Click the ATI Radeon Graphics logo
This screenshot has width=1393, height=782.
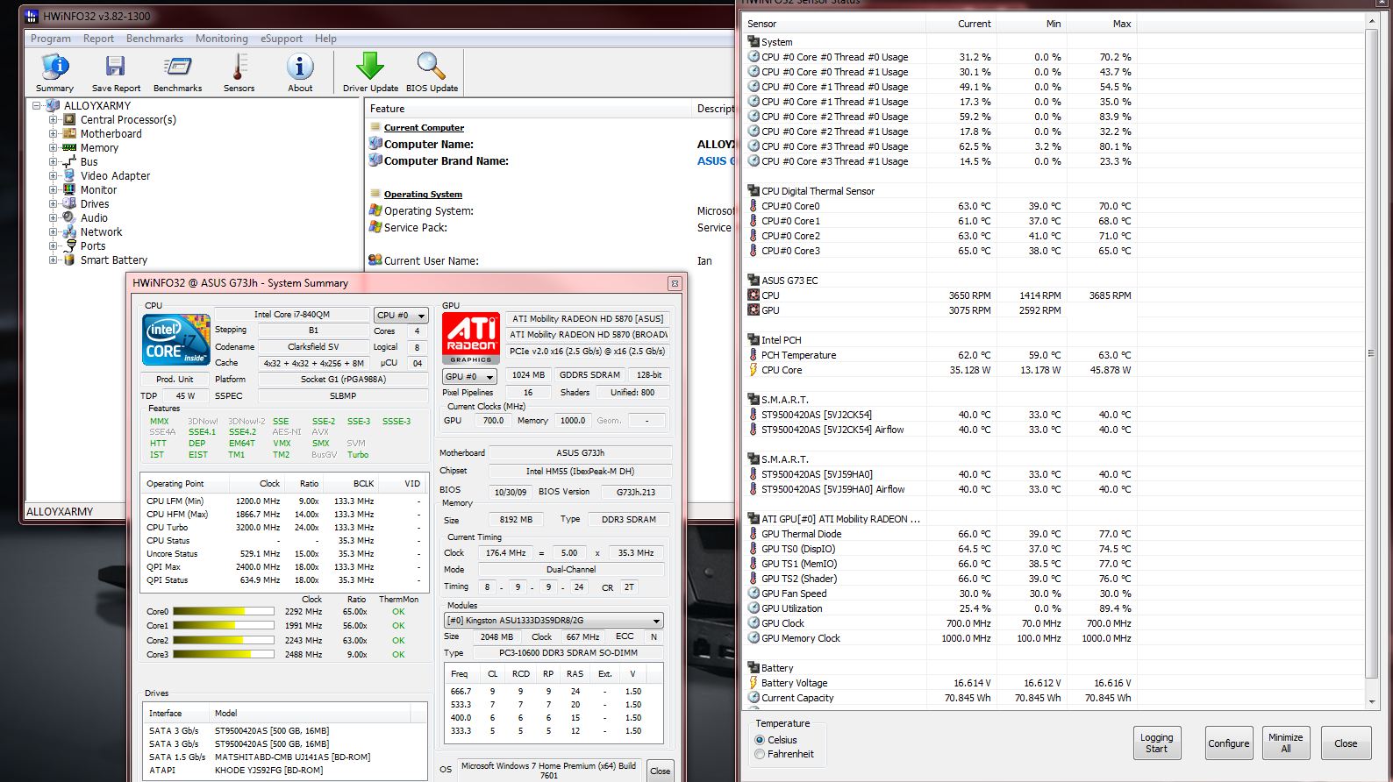click(471, 338)
